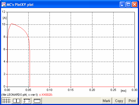Open the manual 0–1 axis scale button
139x105 pixels.
coord(27,101)
